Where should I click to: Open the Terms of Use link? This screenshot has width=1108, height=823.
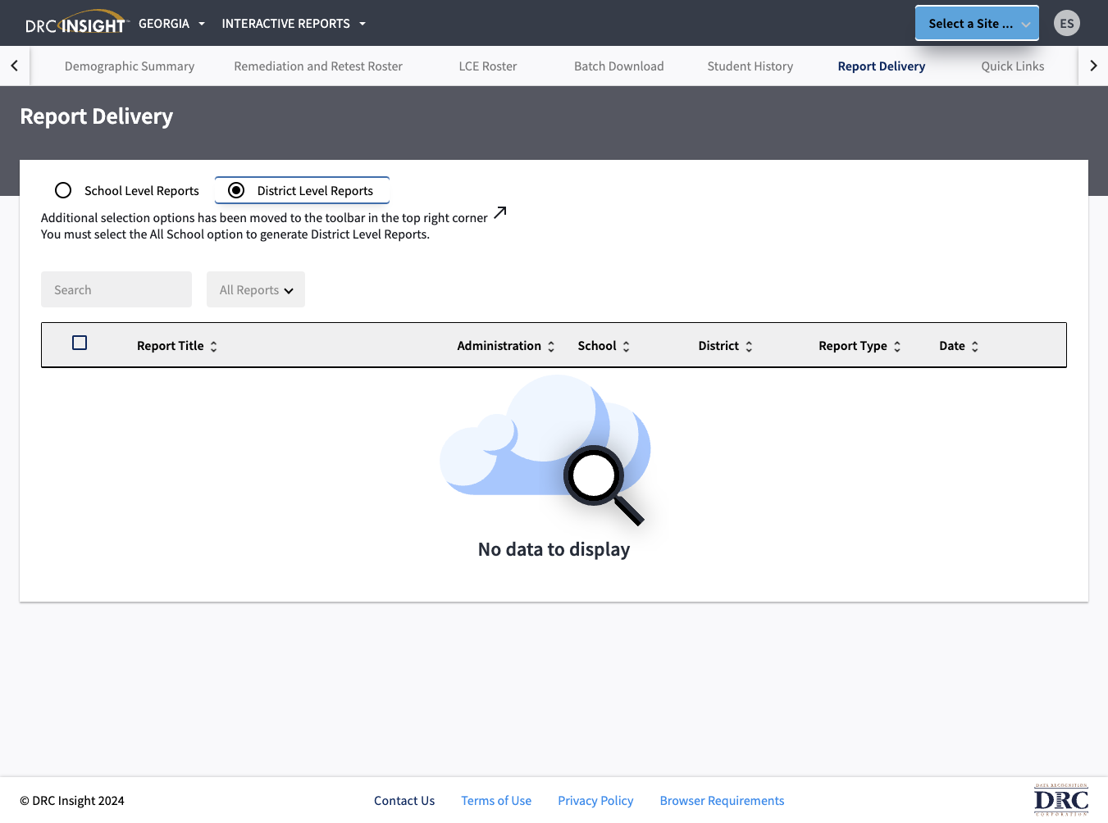(496, 801)
